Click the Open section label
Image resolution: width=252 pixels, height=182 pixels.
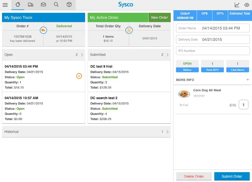coord(9,55)
